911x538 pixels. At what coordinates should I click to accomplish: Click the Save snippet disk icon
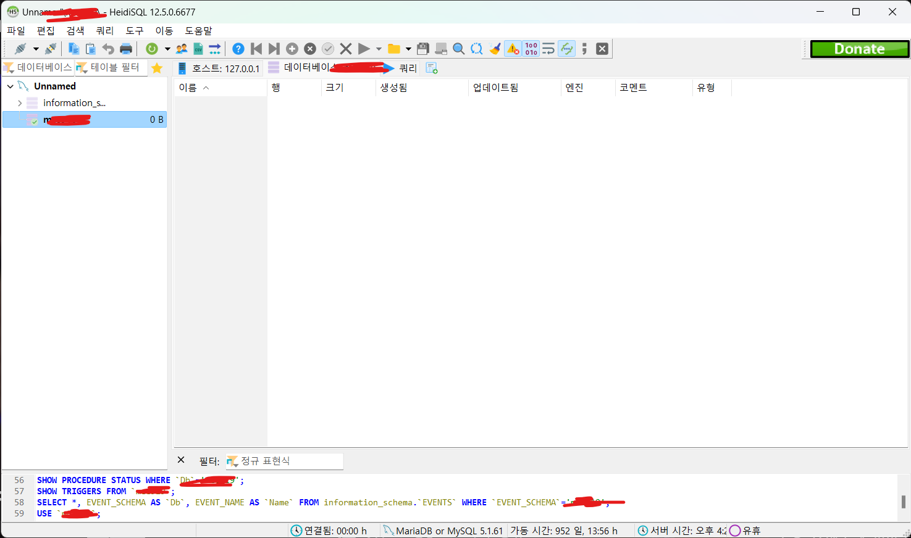(x=423, y=48)
